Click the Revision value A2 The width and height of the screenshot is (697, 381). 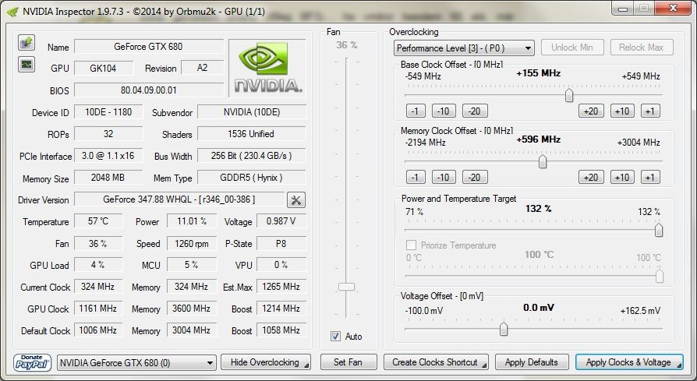202,68
